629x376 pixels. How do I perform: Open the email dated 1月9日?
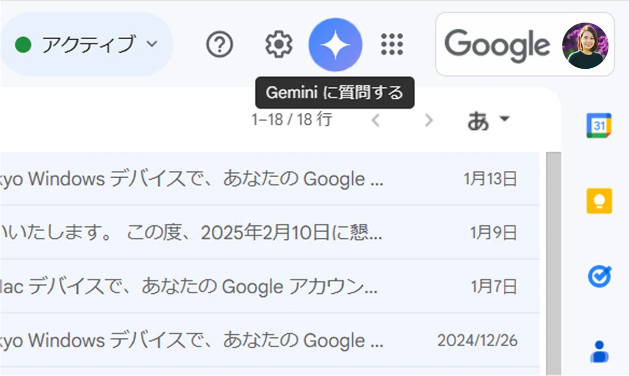[x=269, y=232]
